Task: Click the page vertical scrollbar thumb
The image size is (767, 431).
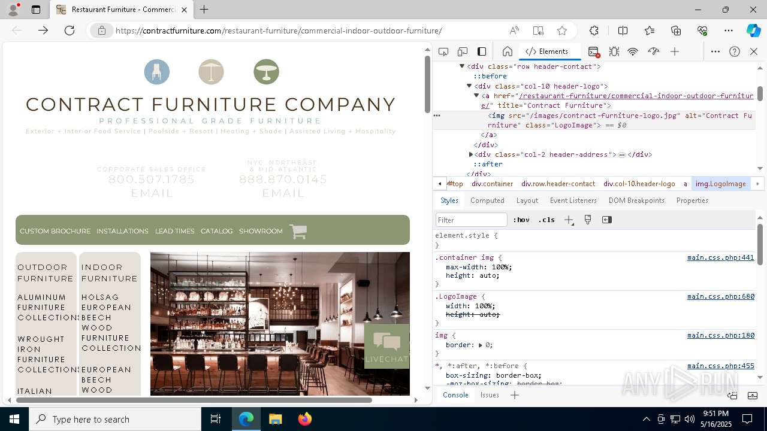Action: (x=427, y=84)
